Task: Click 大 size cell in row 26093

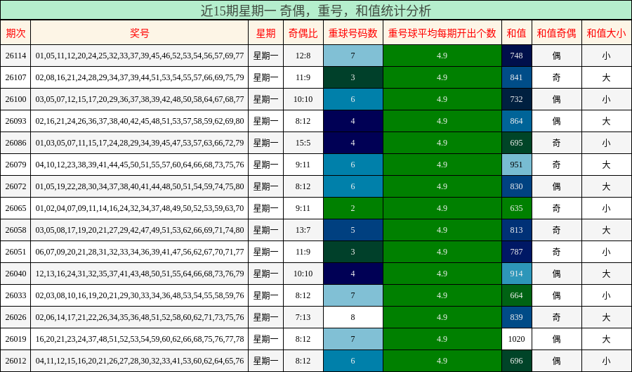Action: [606, 121]
